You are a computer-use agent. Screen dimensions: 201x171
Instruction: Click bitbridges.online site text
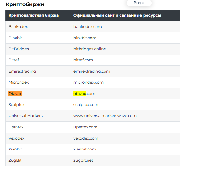pos(90,49)
